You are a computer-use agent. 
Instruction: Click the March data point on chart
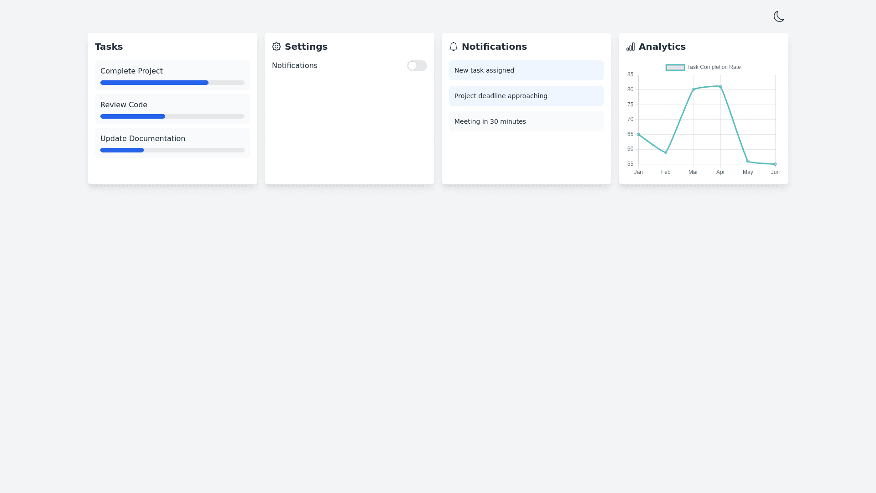pyautogui.click(x=693, y=90)
